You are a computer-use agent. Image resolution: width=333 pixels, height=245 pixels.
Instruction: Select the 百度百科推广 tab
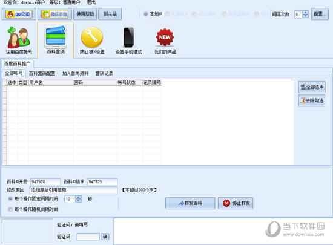point(17,64)
